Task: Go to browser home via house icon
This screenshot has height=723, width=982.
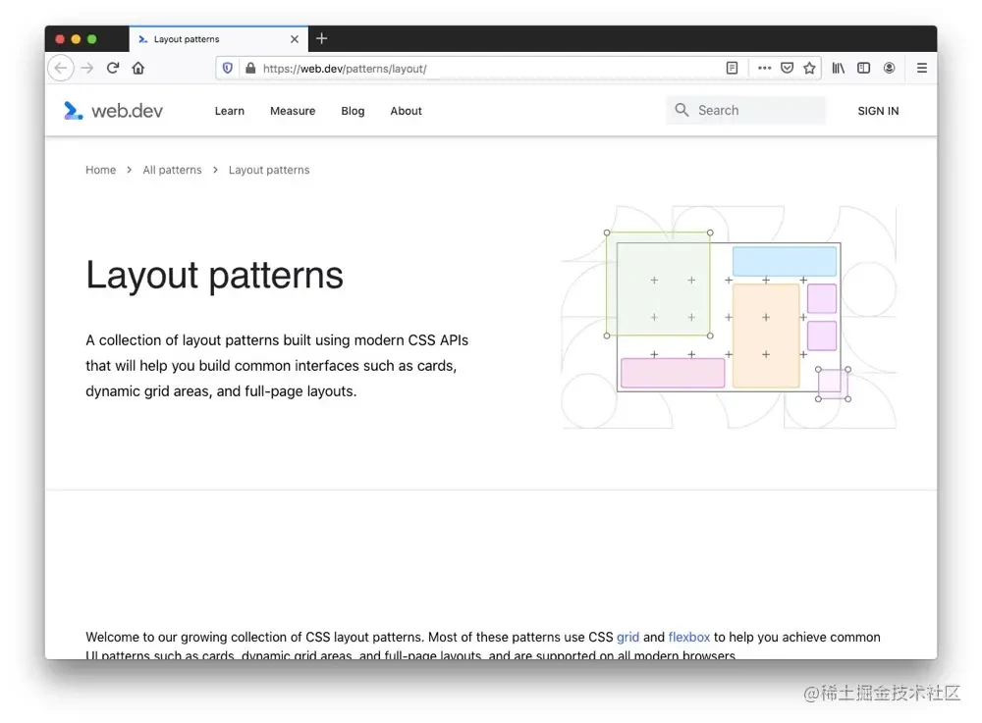Action: click(138, 68)
